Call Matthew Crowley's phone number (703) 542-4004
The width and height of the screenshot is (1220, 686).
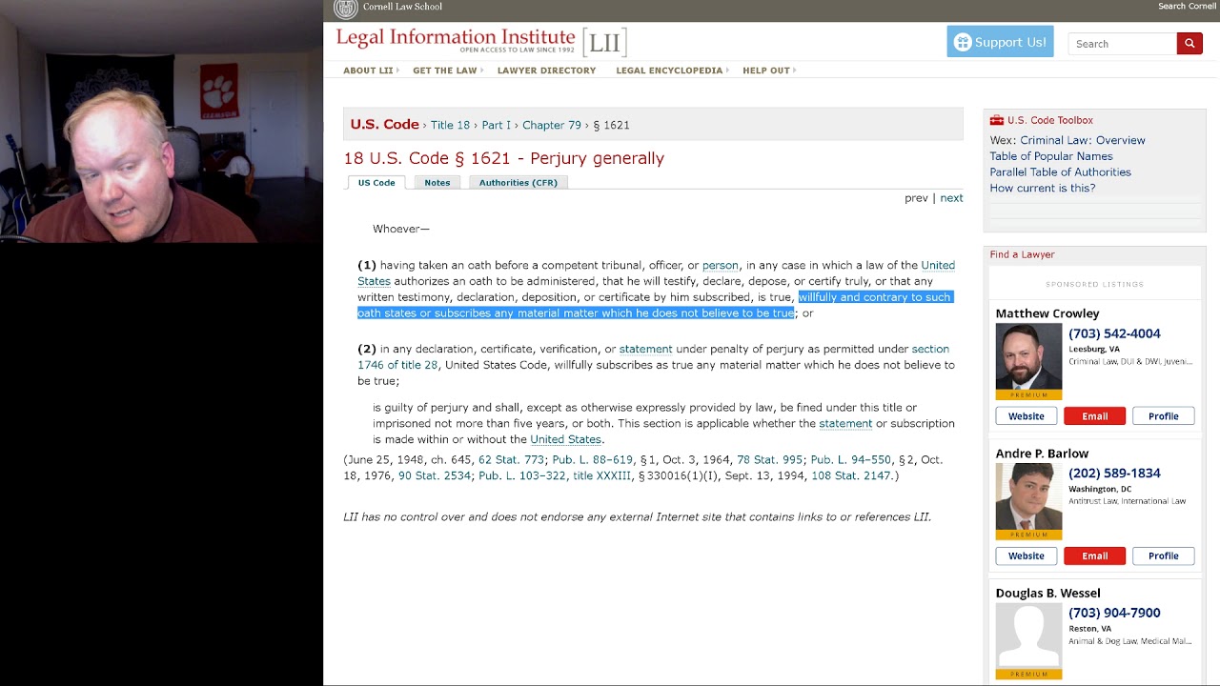click(1114, 333)
